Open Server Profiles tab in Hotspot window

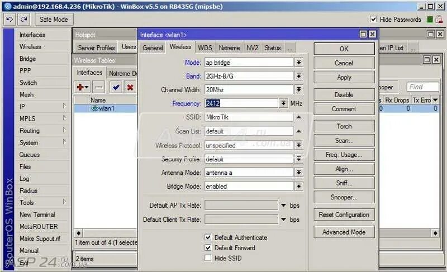pyautogui.click(x=96, y=48)
